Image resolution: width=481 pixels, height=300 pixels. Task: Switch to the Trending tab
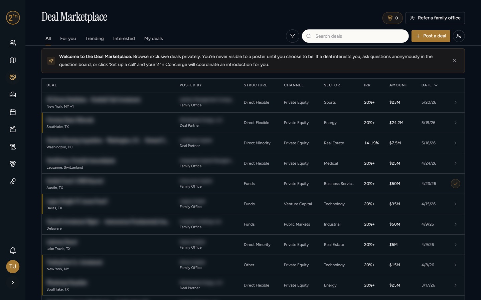(95, 39)
